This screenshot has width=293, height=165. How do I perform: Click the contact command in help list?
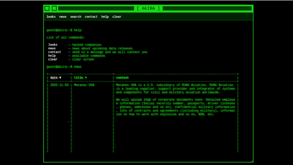55,52
